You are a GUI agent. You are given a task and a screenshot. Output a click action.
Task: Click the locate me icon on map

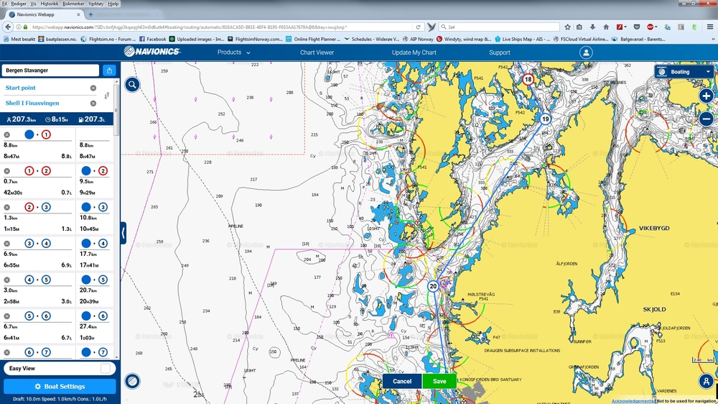(706, 381)
